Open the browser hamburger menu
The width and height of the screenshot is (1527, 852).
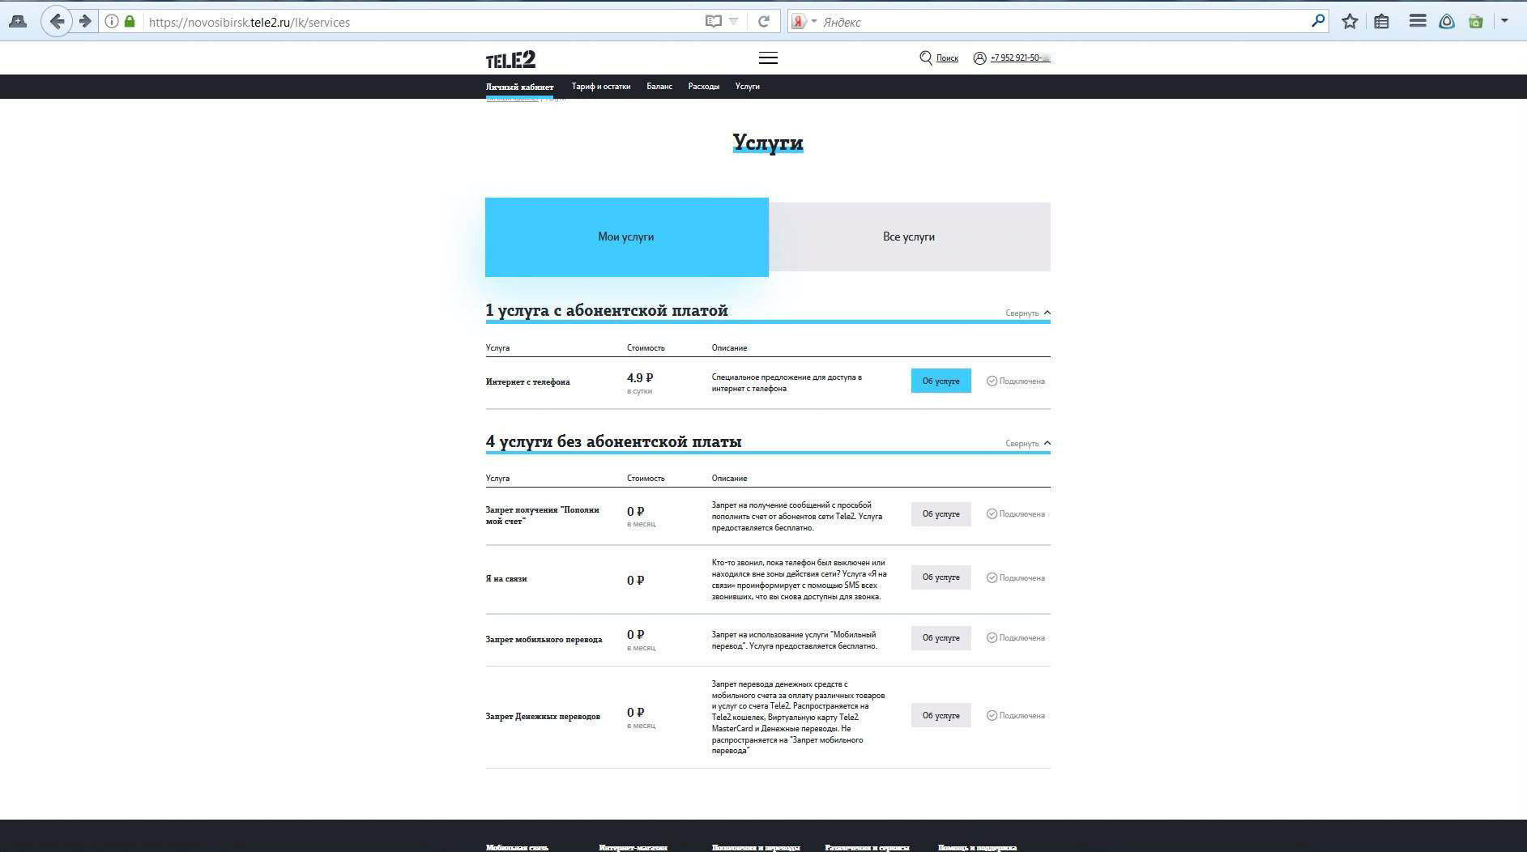[x=1418, y=21]
